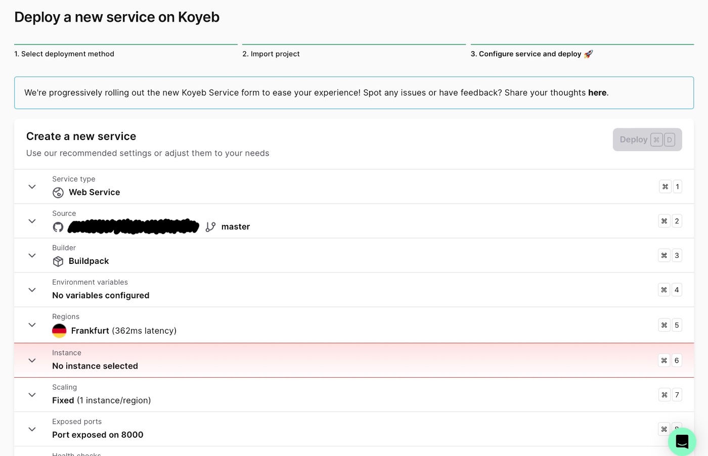Click the shortcut key badge 6
The height and width of the screenshot is (456, 708).
(x=677, y=360)
